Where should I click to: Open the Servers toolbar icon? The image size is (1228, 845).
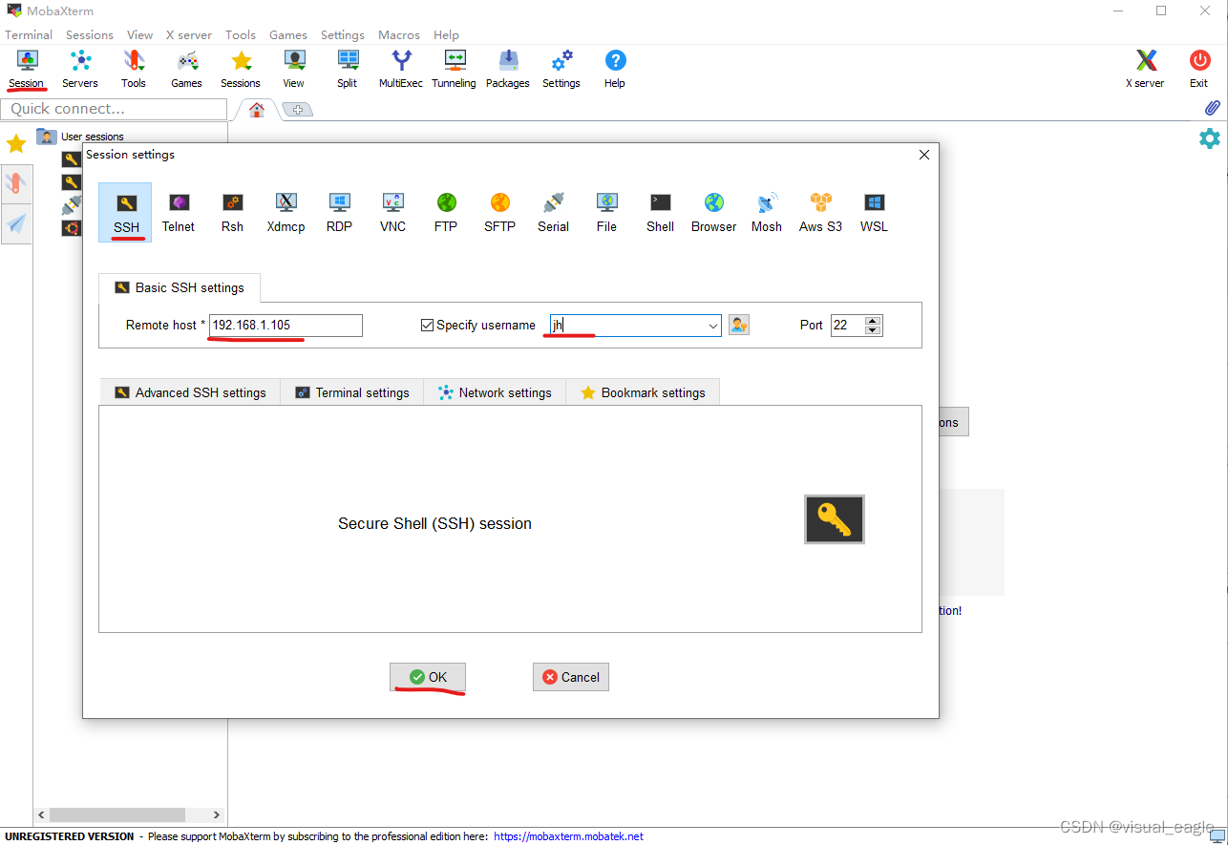tap(80, 69)
